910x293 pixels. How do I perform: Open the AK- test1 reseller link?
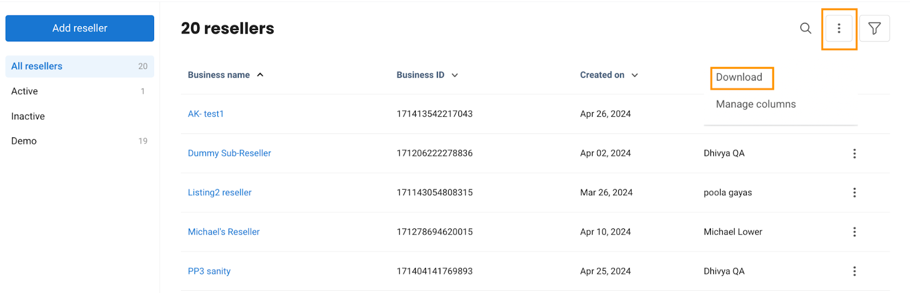[206, 114]
